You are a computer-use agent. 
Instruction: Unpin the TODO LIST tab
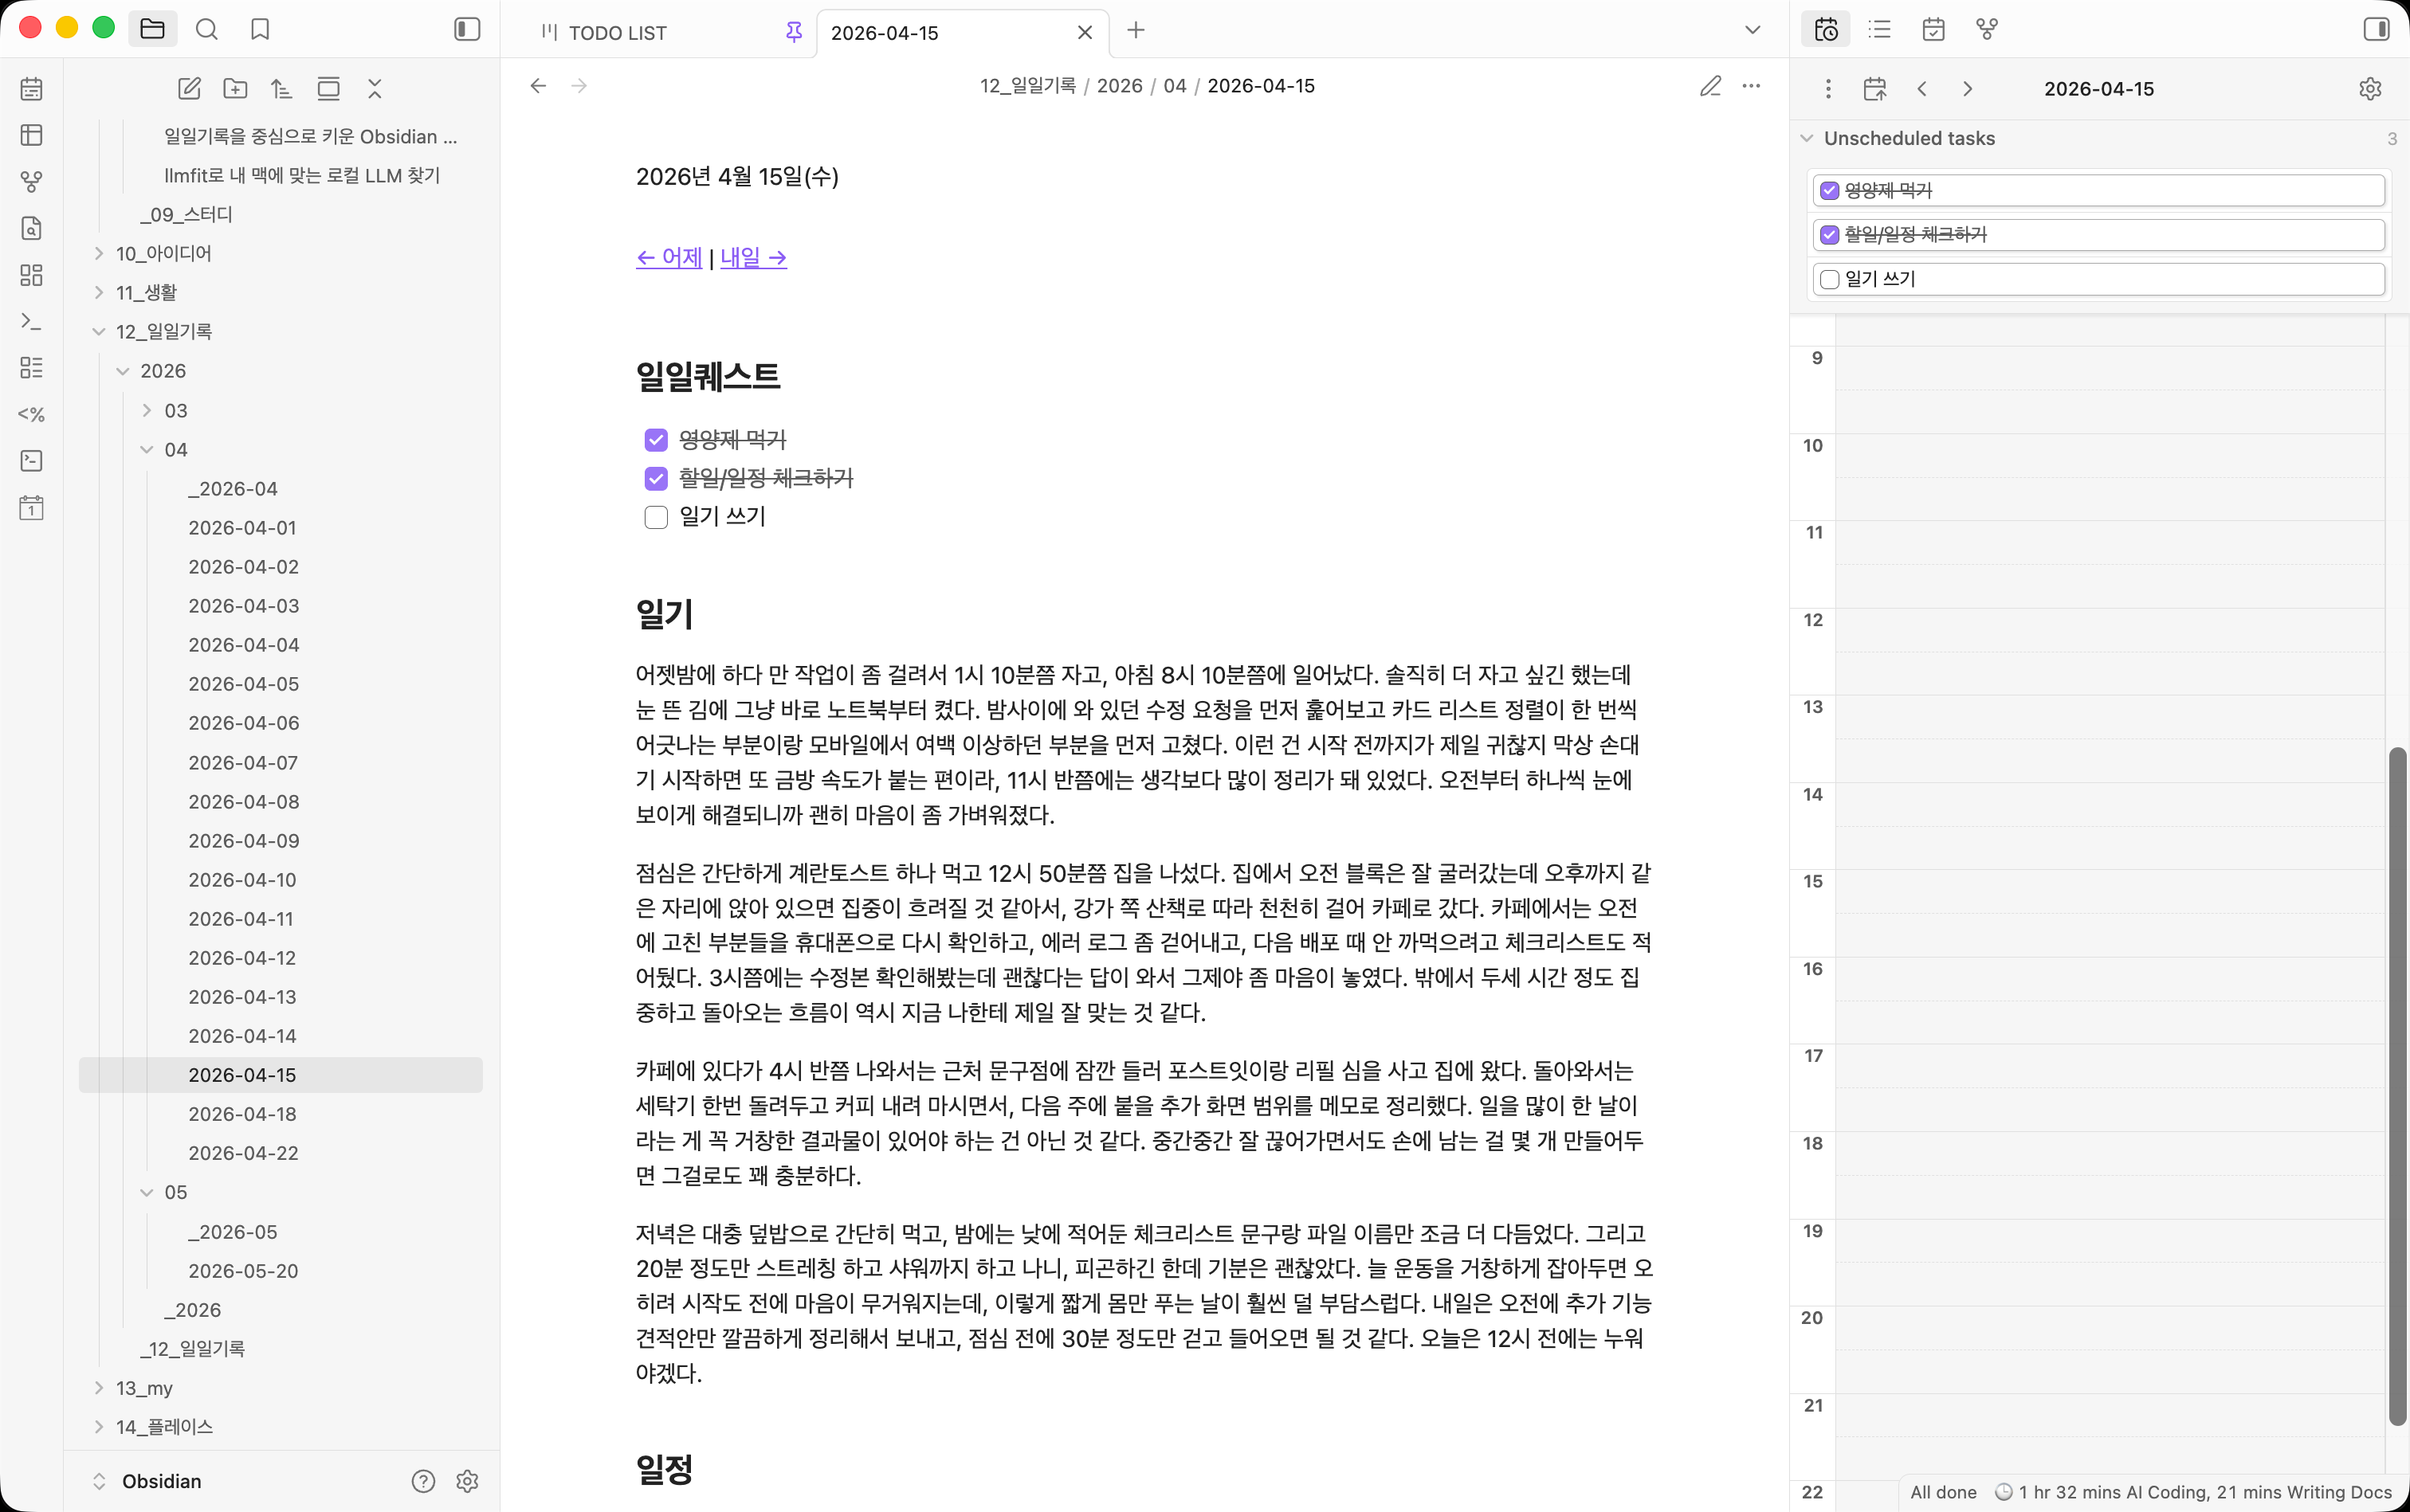point(791,31)
